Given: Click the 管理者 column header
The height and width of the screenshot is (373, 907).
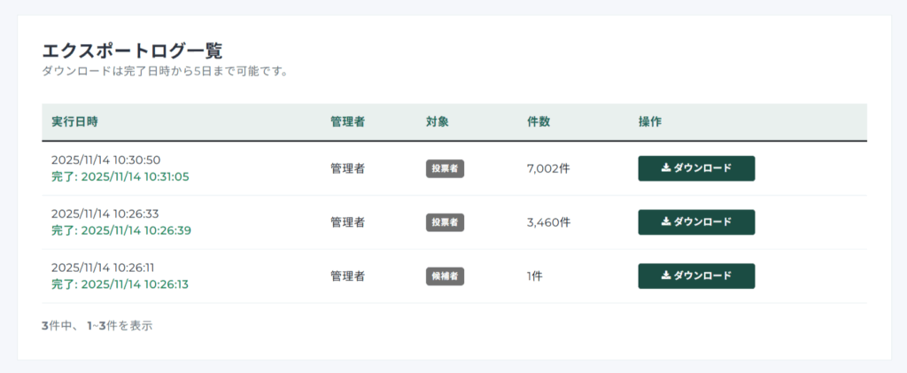Looking at the screenshot, I should [x=347, y=121].
